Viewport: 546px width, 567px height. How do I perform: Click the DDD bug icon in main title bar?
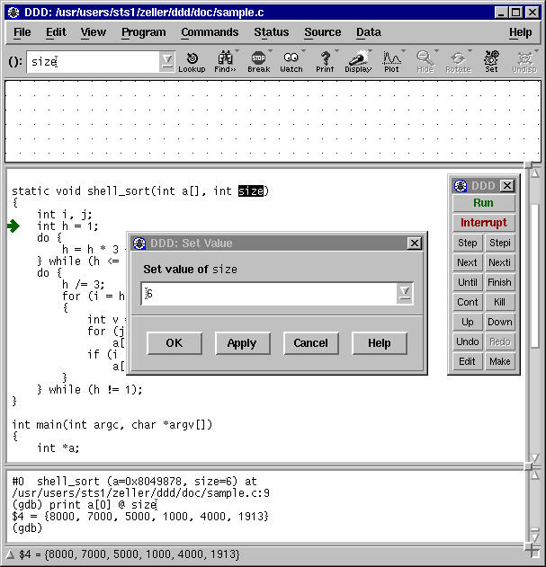(13, 13)
